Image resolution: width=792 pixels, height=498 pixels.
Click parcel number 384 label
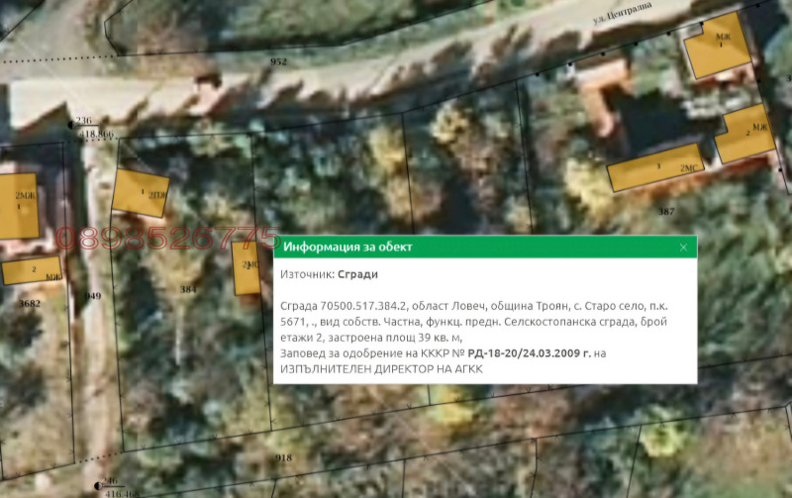(x=188, y=289)
